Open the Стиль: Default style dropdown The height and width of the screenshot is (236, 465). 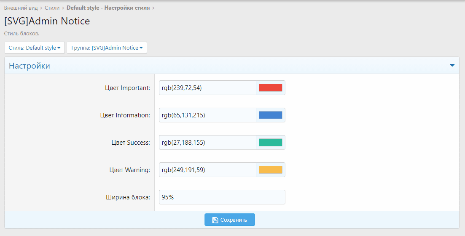click(x=35, y=48)
